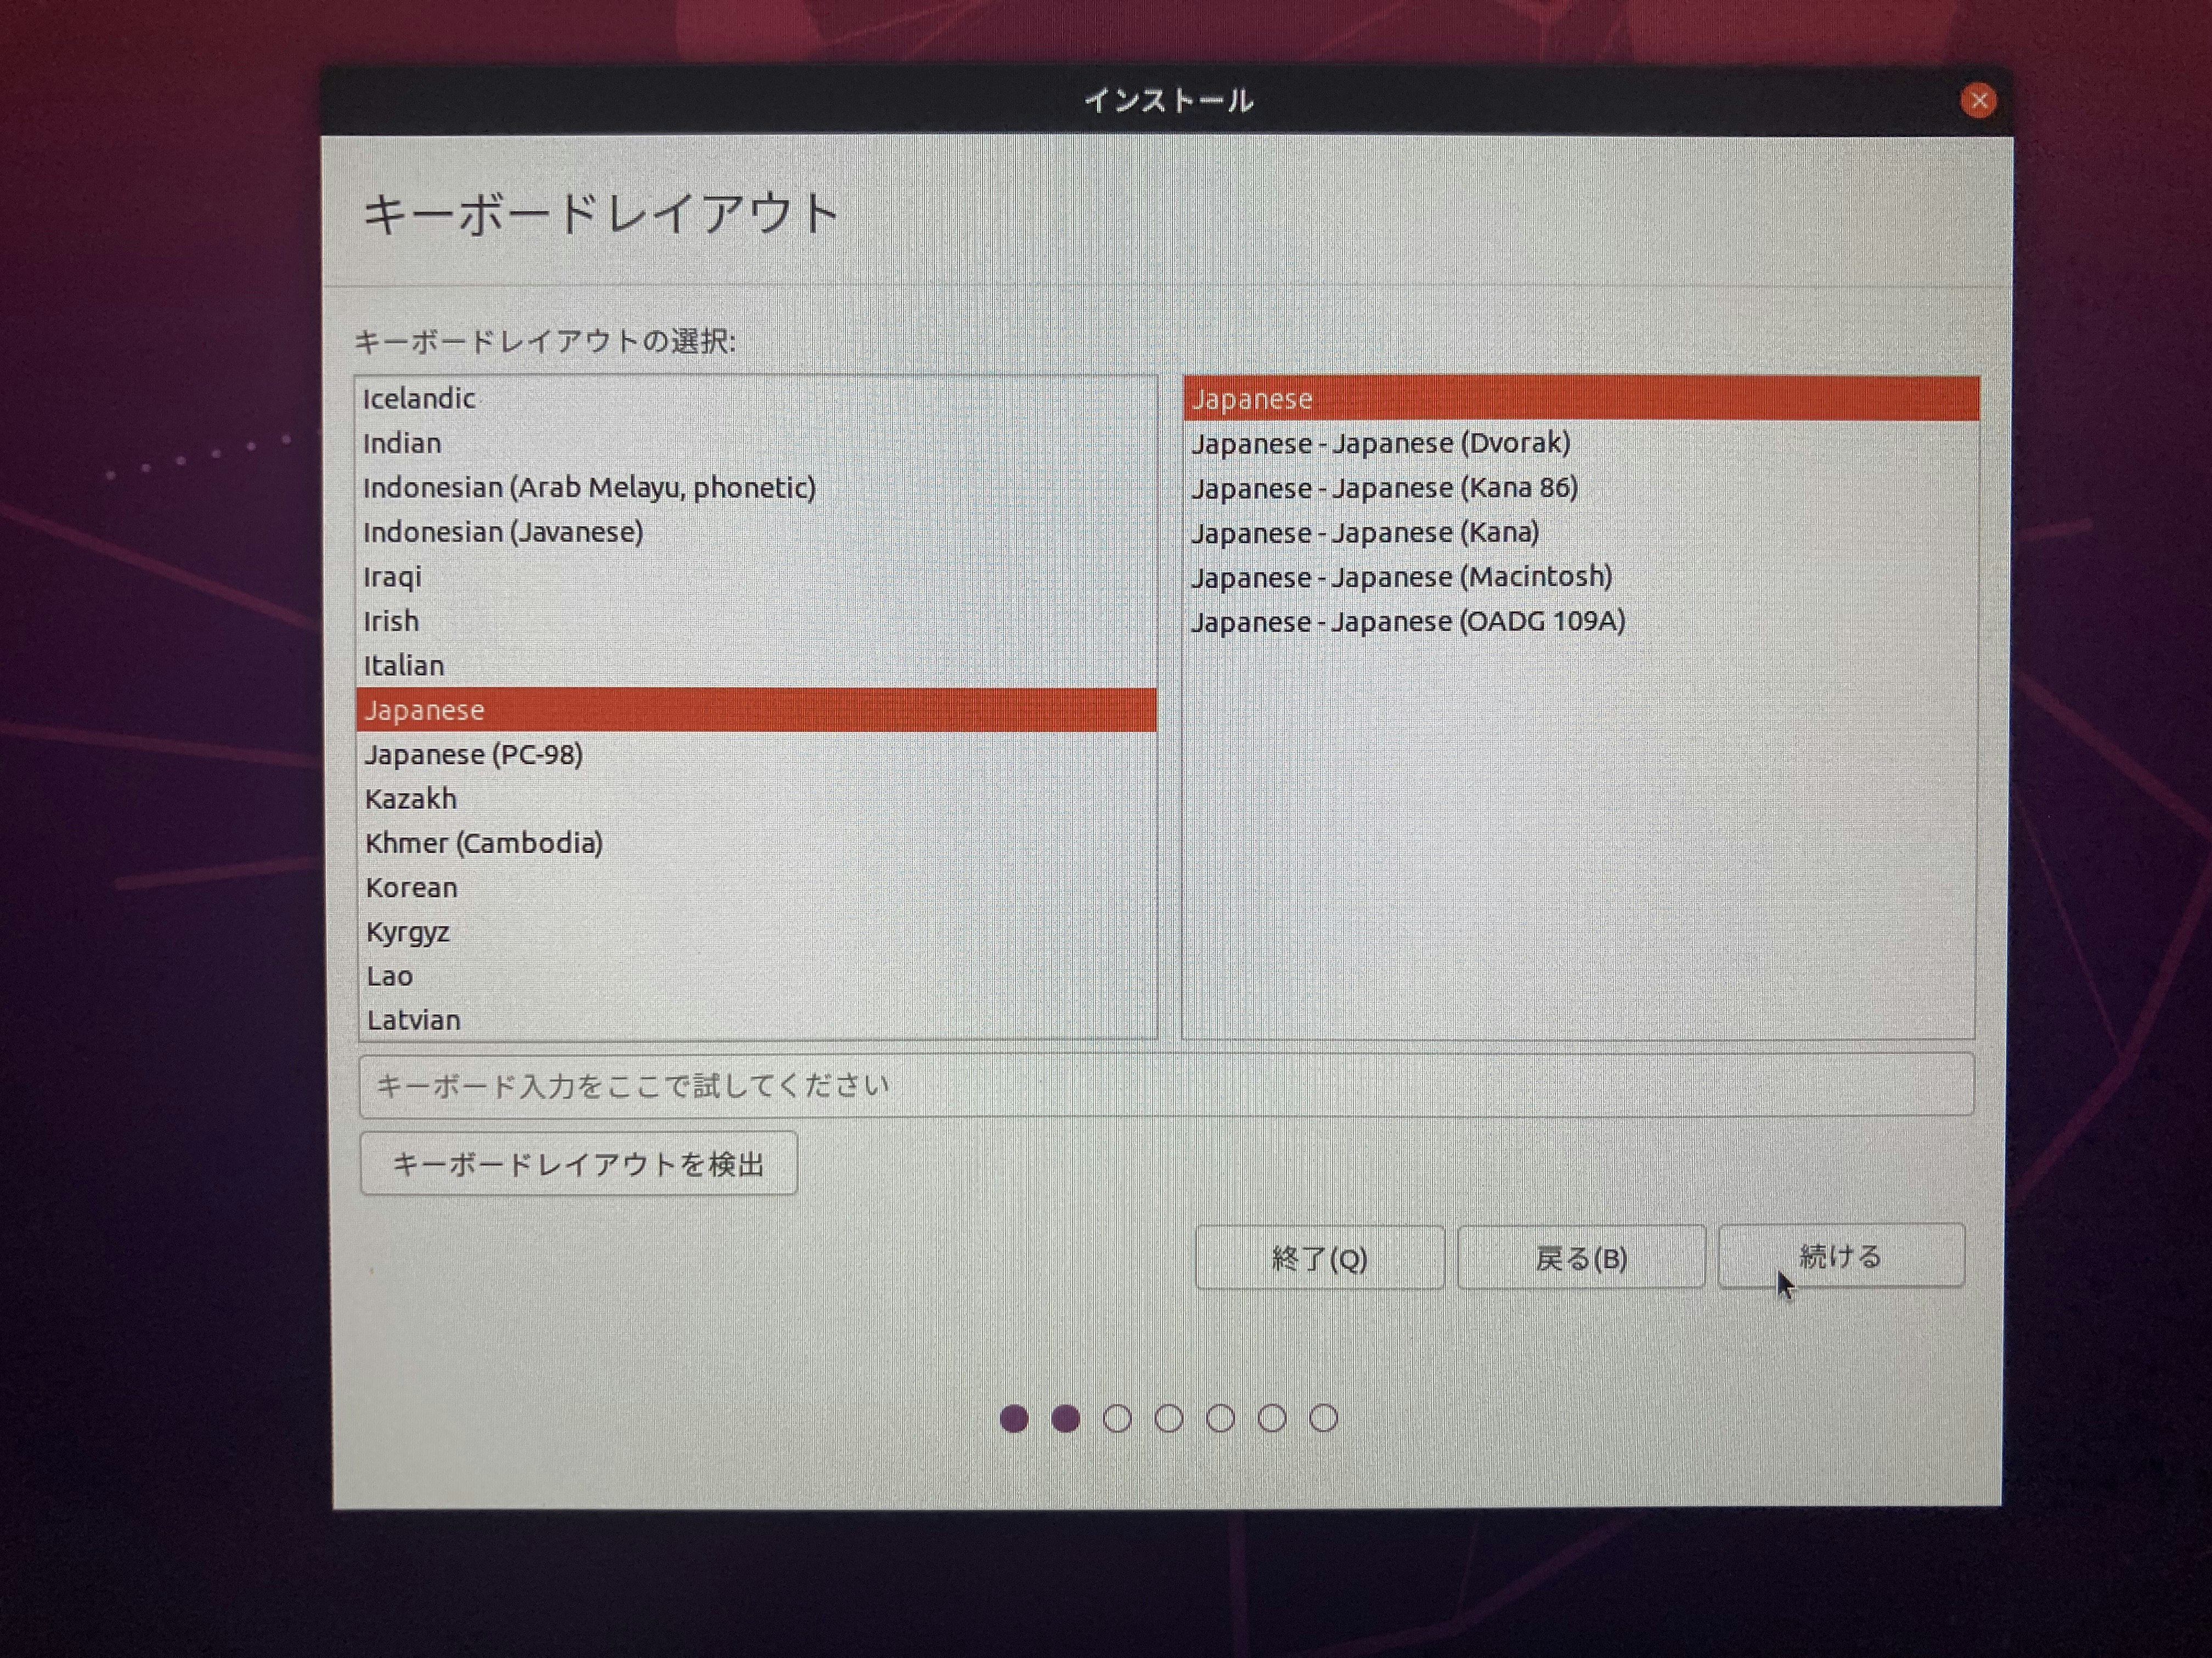2212x1658 pixels.
Task: Select Japanese (Kana) variant
Action: [1365, 533]
